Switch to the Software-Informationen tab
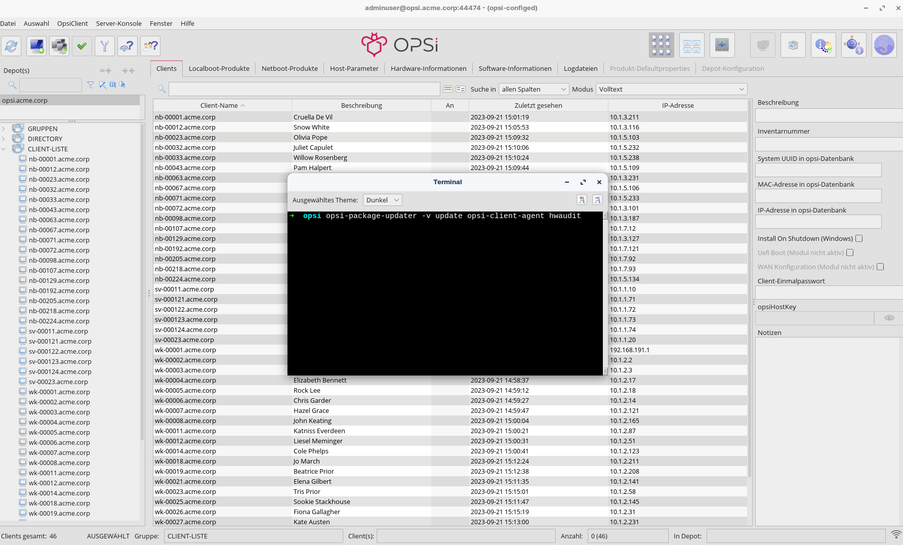The height and width of the screenshot is (545, 903). [x=515, y=68]
